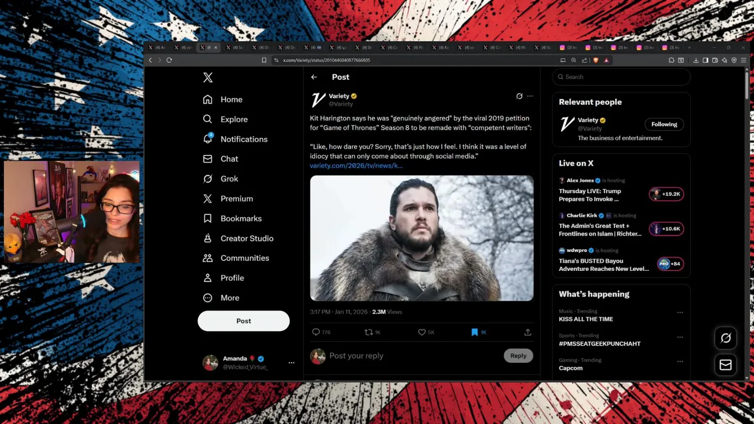This screenshot has width=754, height=424.
Task: Click the browser back button
Action: point(150,60)
